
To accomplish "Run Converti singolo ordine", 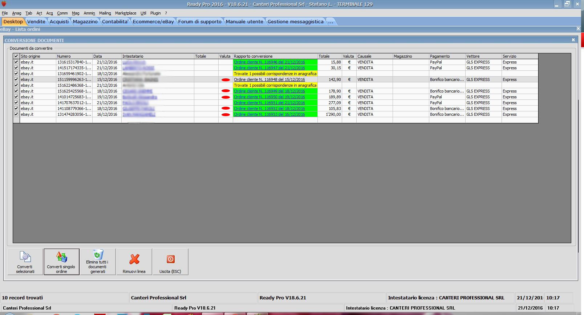I will click(x=61, y=262).
